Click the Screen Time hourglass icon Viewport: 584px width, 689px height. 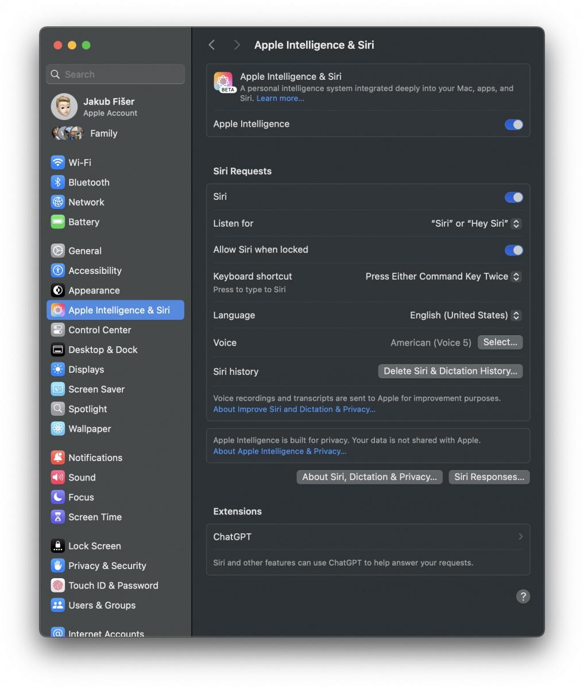pyautogui.click(x=57, y=517)
